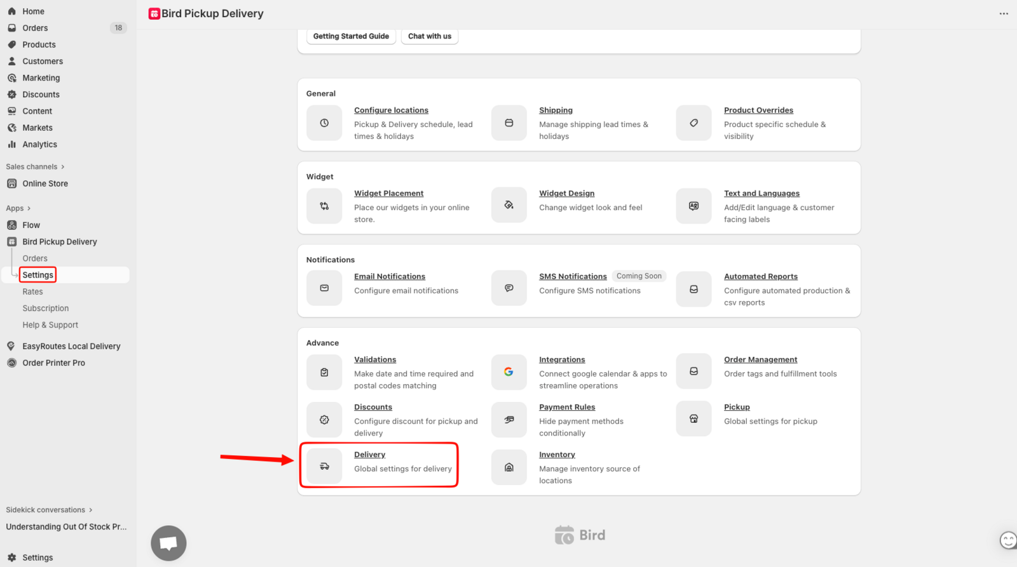
Task: Open the Inventory link
Action: 557,455
